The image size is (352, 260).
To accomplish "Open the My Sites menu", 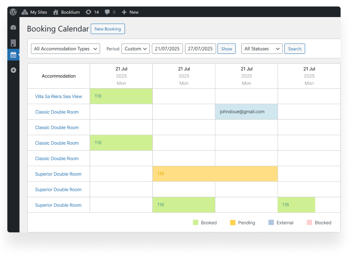I will coord(35,12).
